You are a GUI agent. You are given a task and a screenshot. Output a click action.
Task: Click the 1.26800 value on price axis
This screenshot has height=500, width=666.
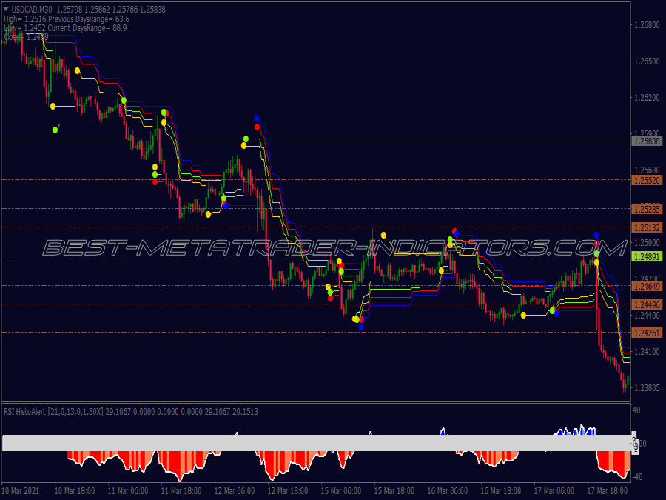click(647, 25)
